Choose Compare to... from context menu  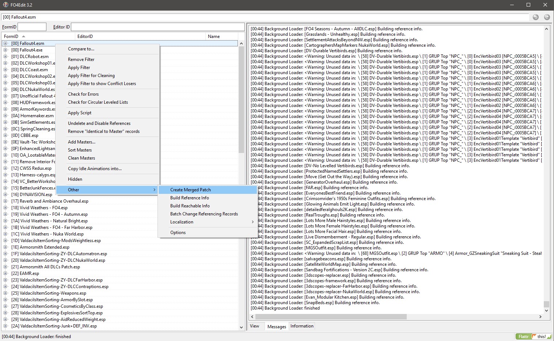point(107,49)
